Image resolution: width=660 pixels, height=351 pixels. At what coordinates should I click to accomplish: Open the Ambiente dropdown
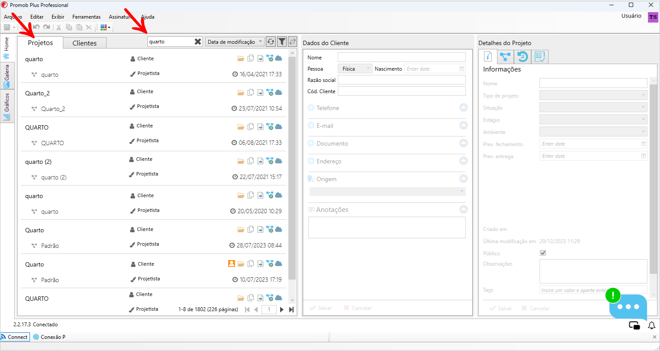coord(593,131)
